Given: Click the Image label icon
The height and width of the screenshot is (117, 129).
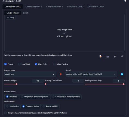Looking at the screenshot, I should (8, 18).
